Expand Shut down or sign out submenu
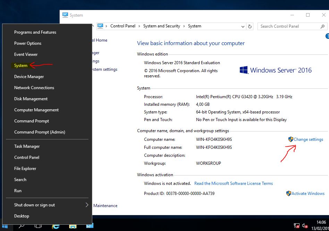Screen dimensions: 329x231 click(47, 205)
